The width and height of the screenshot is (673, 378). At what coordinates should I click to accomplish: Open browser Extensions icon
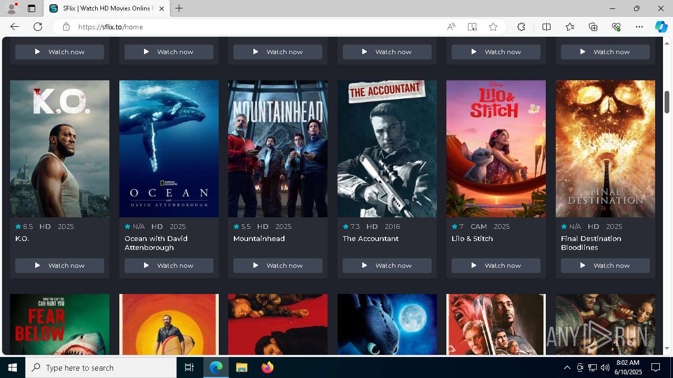pyautogui.click(x=521, y=27)
